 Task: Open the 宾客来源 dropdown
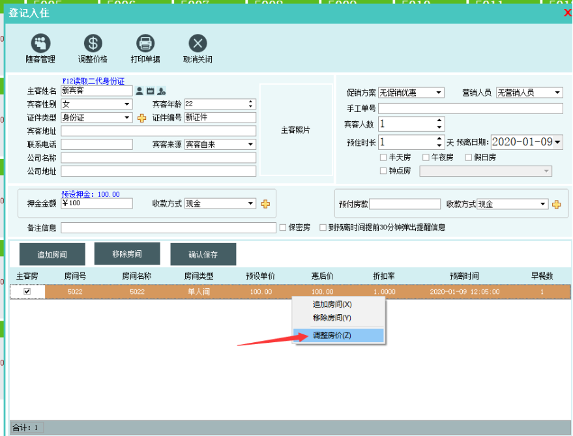point(250,145)
